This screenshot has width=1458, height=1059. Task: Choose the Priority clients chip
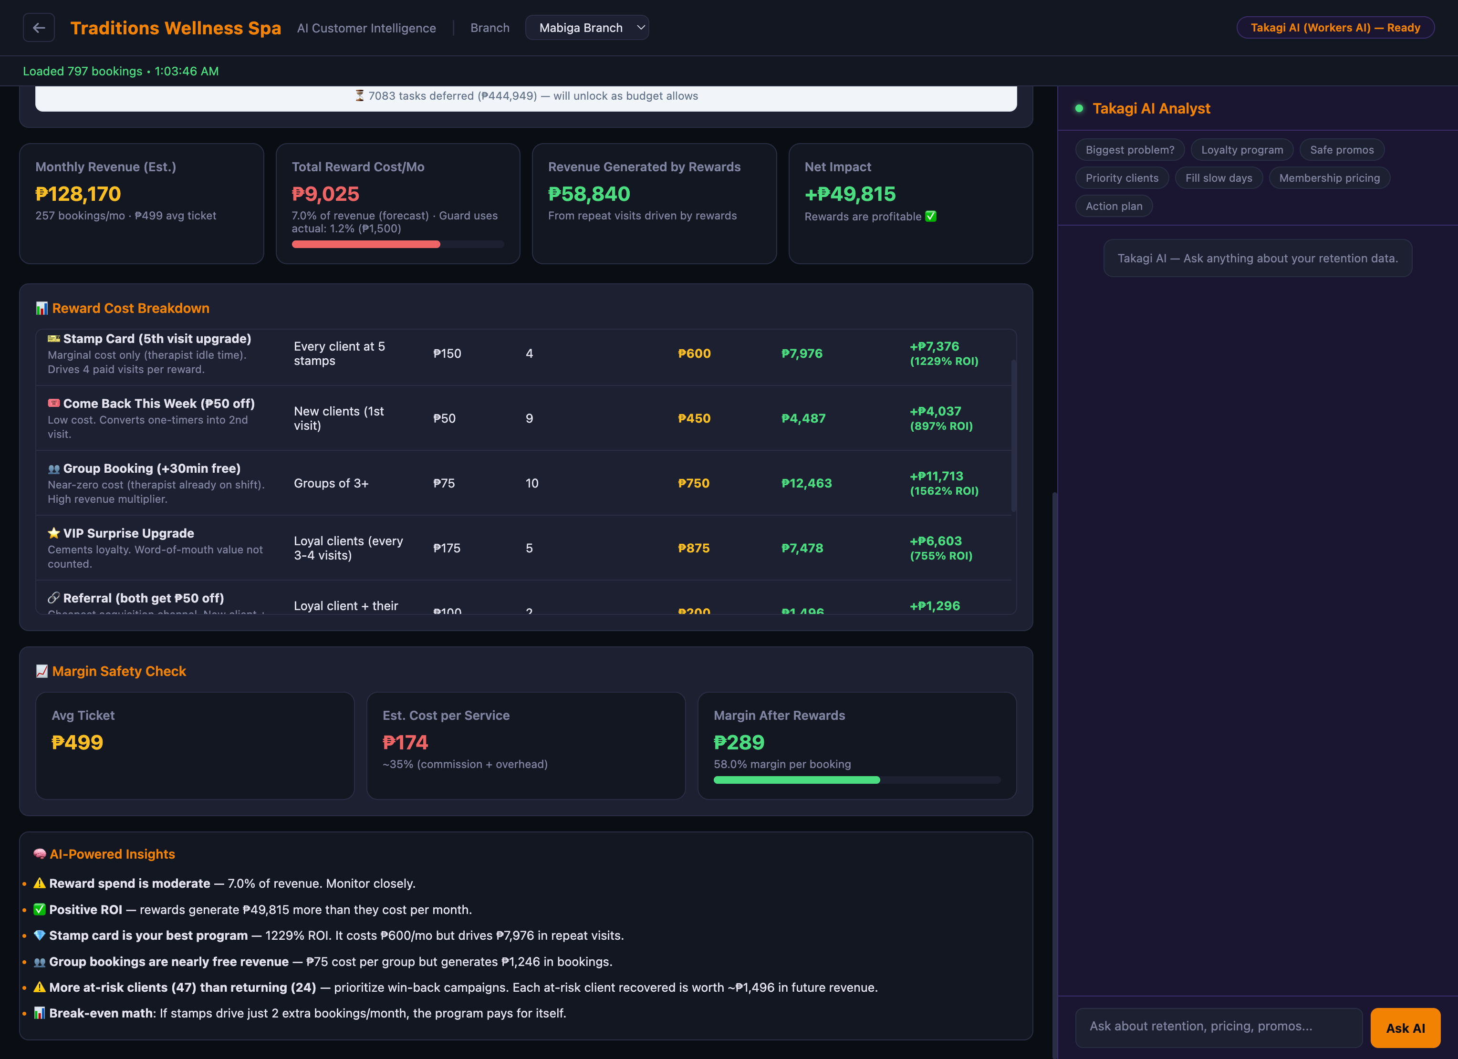(x=1122, y=178)
